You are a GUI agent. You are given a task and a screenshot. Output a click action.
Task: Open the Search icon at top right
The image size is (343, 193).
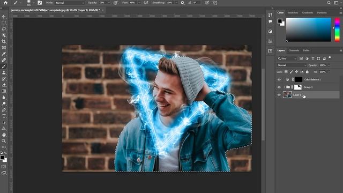(x=329, y=3)
